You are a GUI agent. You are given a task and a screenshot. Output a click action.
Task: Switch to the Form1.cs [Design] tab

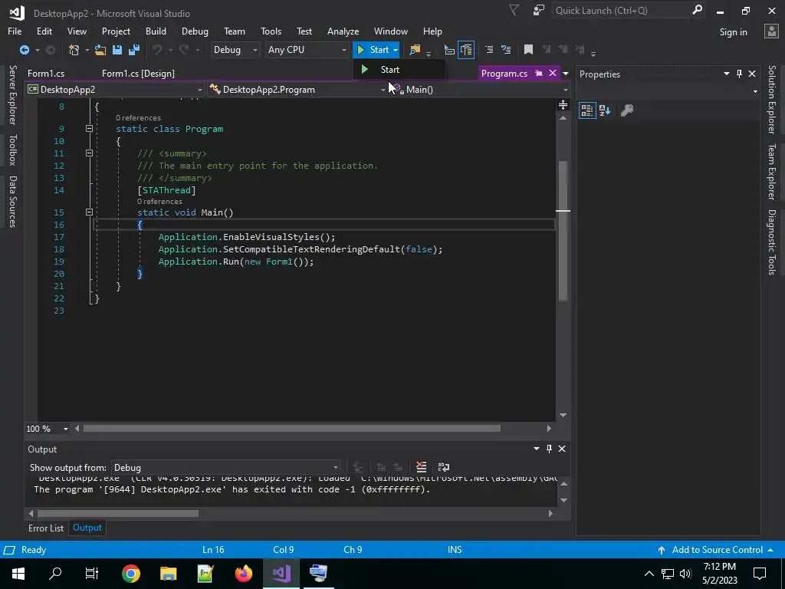click(138, 73)
